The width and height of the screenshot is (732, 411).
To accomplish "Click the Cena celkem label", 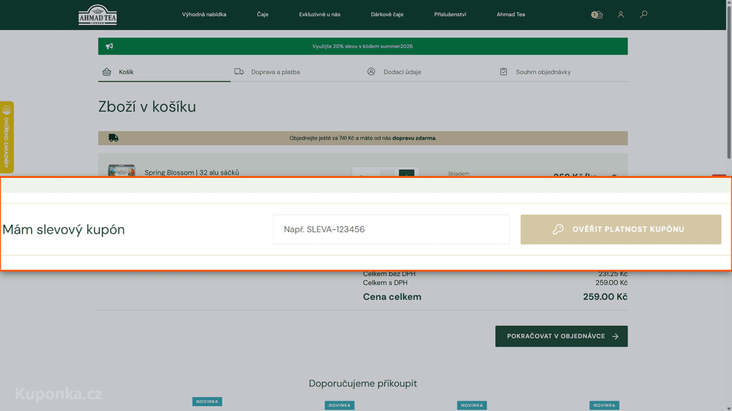I will 392,297.
